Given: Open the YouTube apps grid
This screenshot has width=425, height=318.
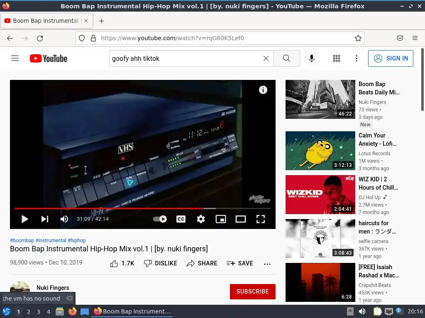Looking at the screenshot, I should tap(336, 58).
